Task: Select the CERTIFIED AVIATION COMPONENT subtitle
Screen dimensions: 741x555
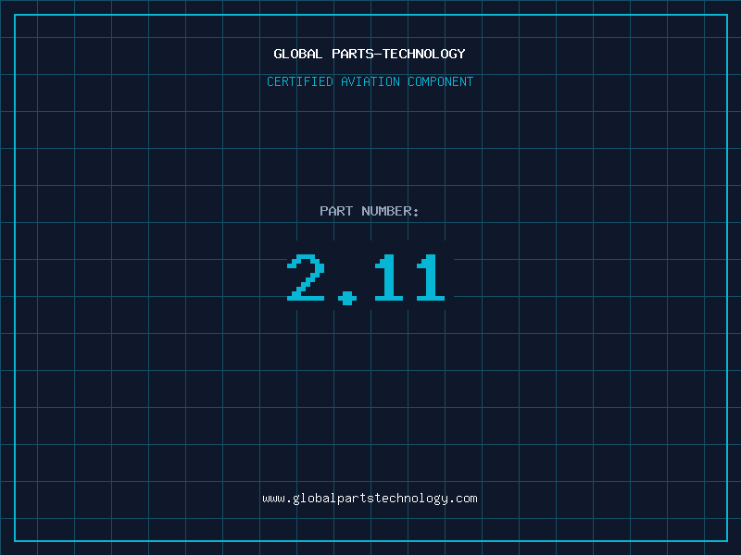Action: 370,81
